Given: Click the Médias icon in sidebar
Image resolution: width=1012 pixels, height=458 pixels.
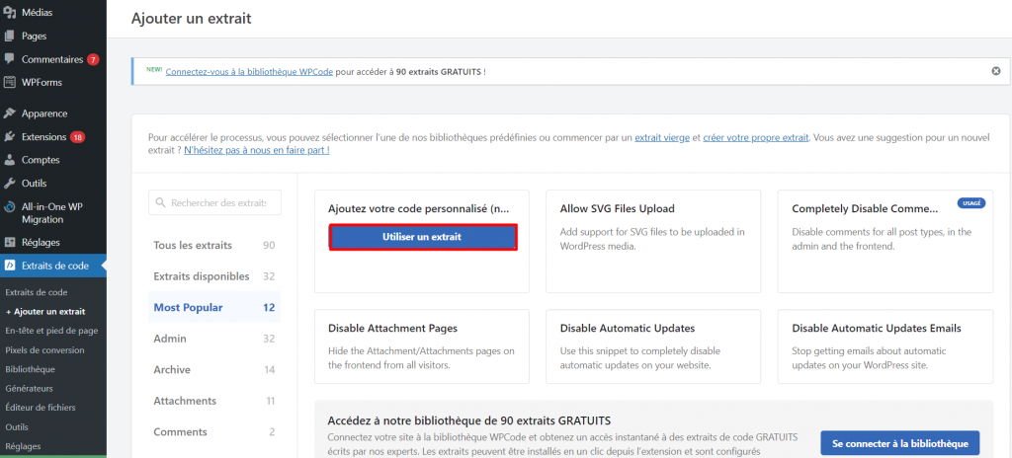Looking at the screenshot, I should [10, 13].
